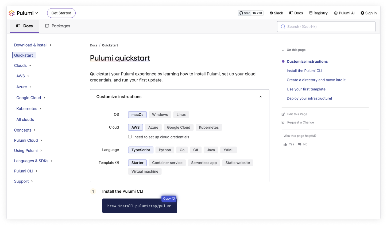Choose Java language
This screenshot has height=226, width=387.
[x=211, y=150]
